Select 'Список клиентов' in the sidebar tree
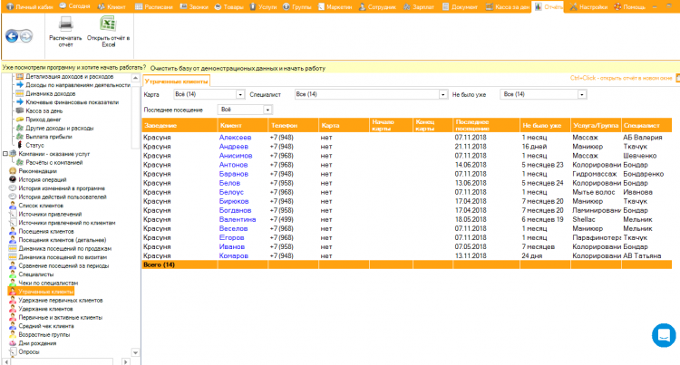This screenshot has height=365, width=680. pyautogui.click(x=43, y=205)
